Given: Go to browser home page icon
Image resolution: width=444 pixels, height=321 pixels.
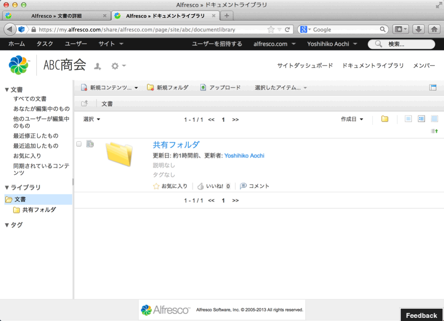Looking at the screenshot, I should click(x=434, y=29).
